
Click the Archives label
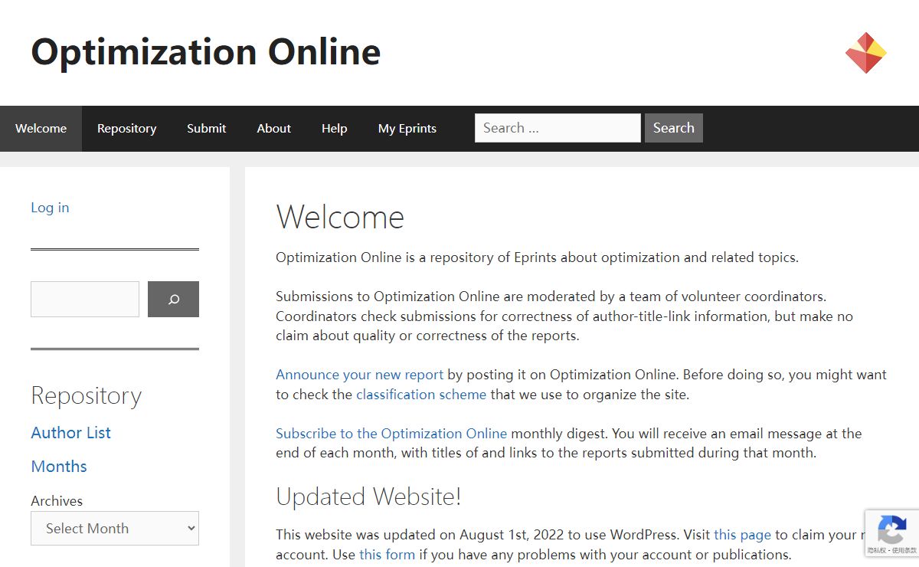tap(57, 501)
